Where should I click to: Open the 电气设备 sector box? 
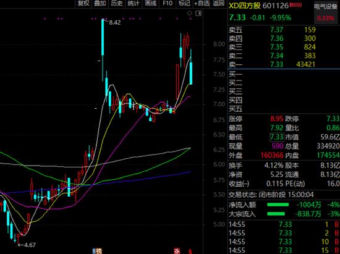326,12
